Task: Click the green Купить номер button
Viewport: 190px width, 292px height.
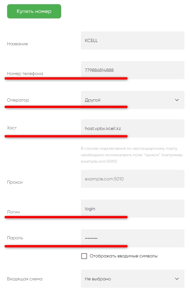Action: (34, 11)
